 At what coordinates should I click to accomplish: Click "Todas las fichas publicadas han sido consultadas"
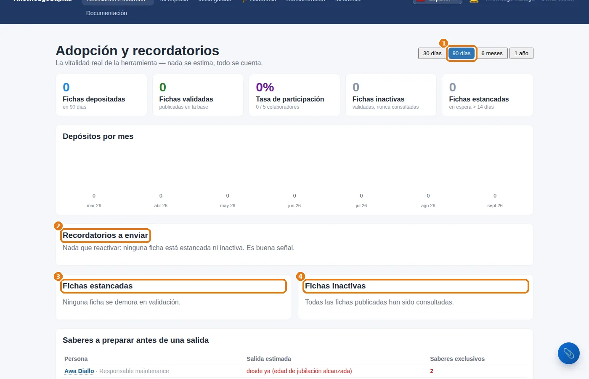(x=379, y=302)
